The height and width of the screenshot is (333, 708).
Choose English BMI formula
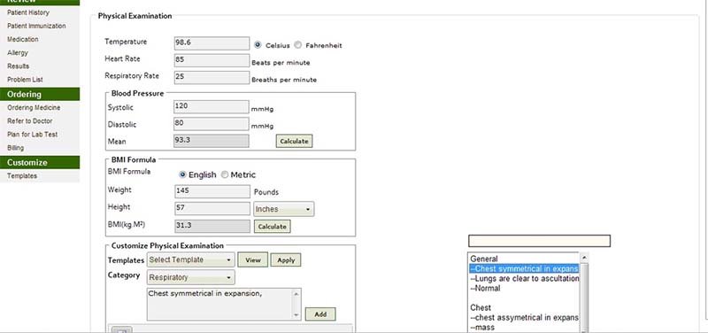(x=182, y=174)
